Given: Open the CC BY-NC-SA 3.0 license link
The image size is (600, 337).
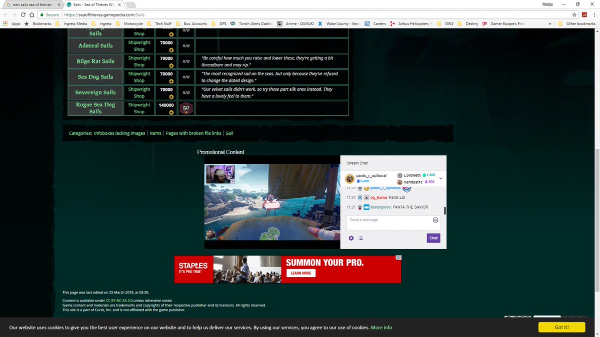Looking at the screenshot, I should (x=119, y=301).
